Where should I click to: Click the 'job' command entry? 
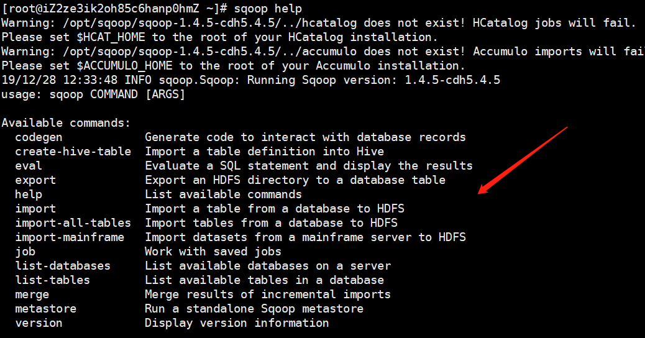click(25, 252)
